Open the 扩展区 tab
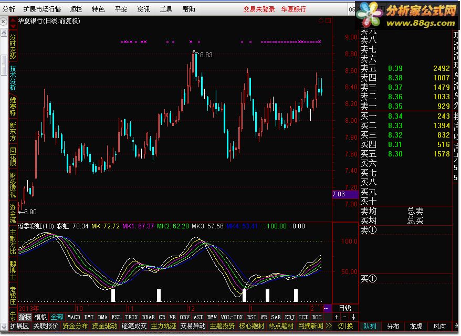 tap(20, 326)
